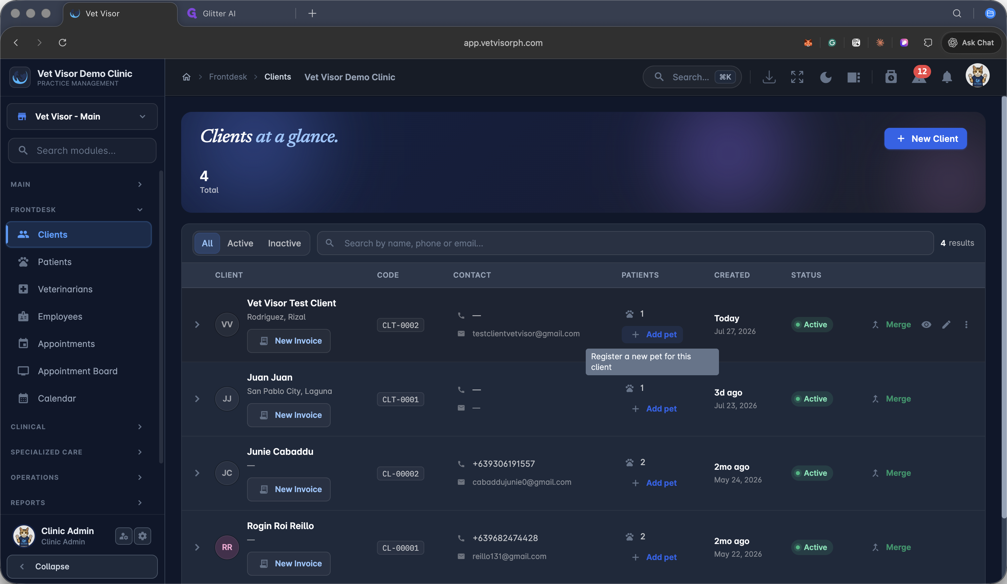Expand the SPECIALIZED CARE section
The width and height of the screenshot is (1007, 584).
coord(77,452)
